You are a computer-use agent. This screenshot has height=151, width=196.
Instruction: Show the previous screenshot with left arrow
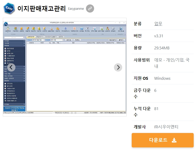point(11,67)
